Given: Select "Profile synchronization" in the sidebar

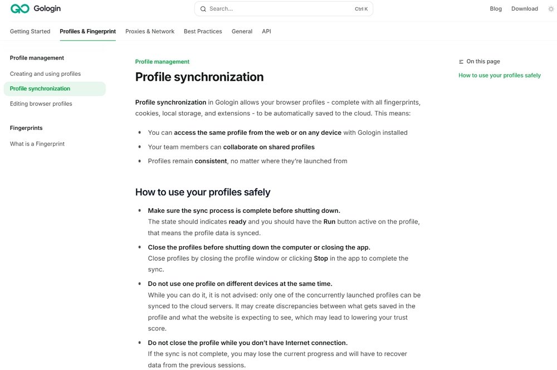Looking at the screenshot, I should coord(40,88).
